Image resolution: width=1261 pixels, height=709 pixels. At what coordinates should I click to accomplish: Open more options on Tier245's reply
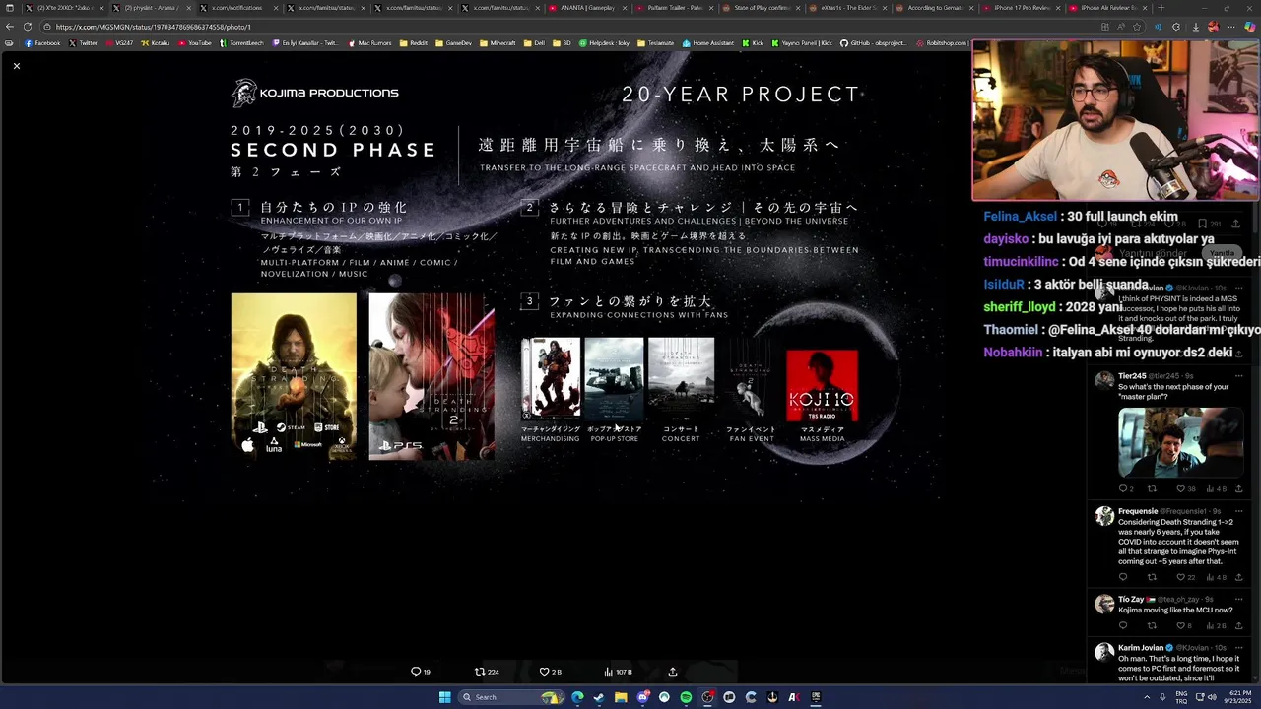click(x=1238, y=375)
